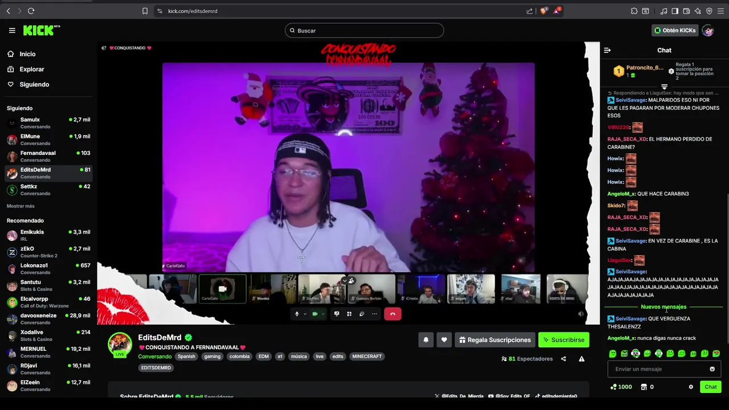The width and height of the screenshot is (729, 410).
Task: Open Brave Shields lion icon
Action: pos(544,11)
